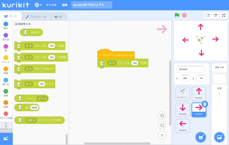Click the down arrow on stage

[x=202, y=53]
